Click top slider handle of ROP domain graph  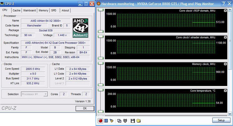101,10
